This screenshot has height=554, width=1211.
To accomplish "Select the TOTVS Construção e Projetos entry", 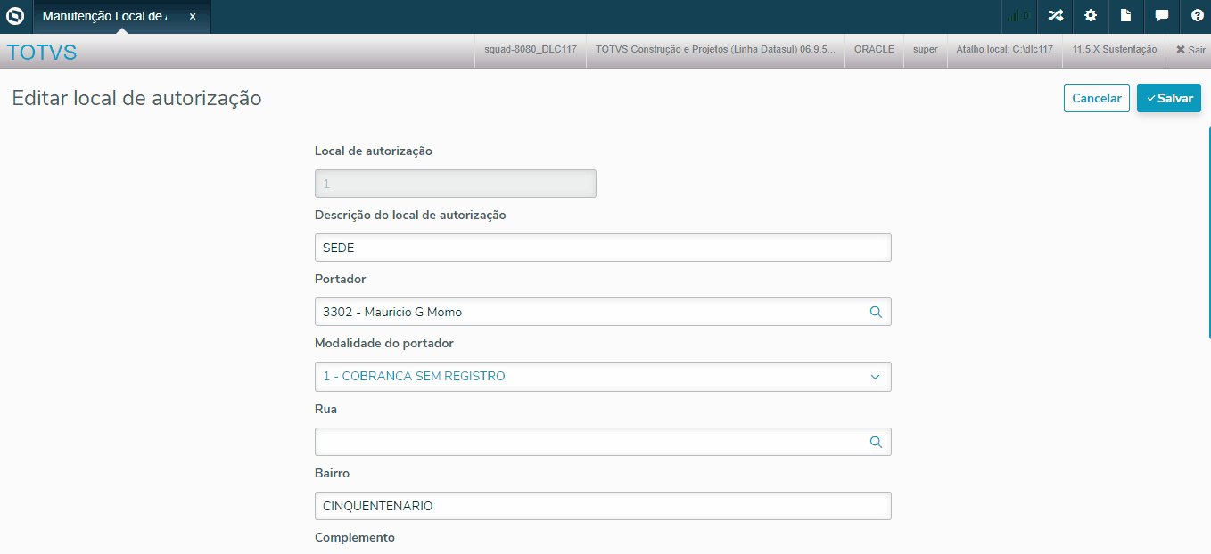I will [715, 50].
